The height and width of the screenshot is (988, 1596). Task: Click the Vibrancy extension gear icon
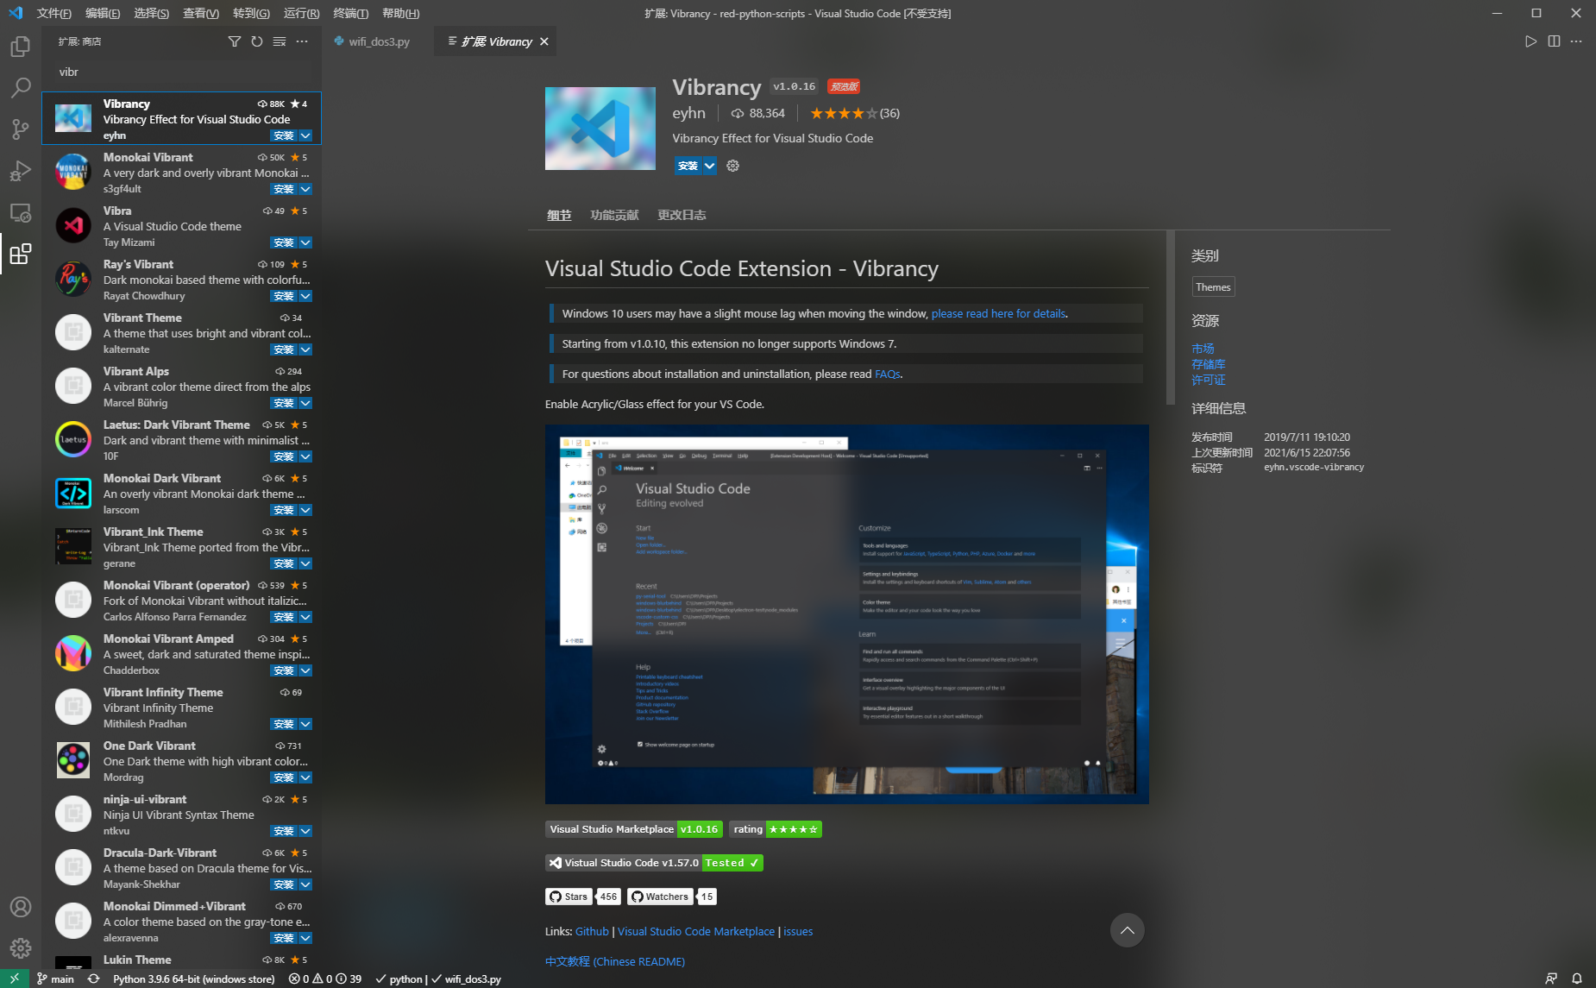[732, 166]
